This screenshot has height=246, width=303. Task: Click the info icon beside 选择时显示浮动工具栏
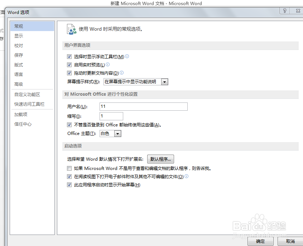[x=127, y=56]
